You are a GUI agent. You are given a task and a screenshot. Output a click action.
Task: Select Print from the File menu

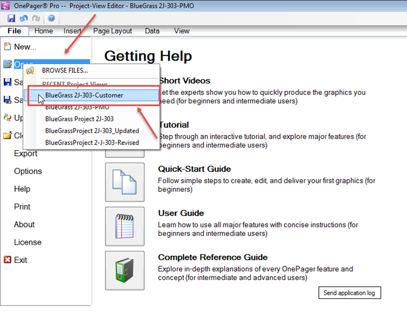22,207
